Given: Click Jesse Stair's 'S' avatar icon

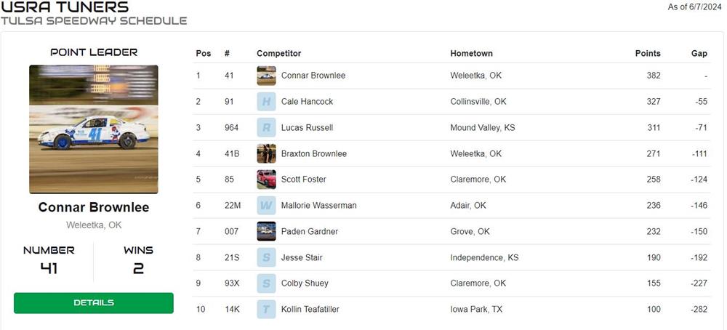Looking at the screenshot, I should pyautogui.click(x=266, y=257).
